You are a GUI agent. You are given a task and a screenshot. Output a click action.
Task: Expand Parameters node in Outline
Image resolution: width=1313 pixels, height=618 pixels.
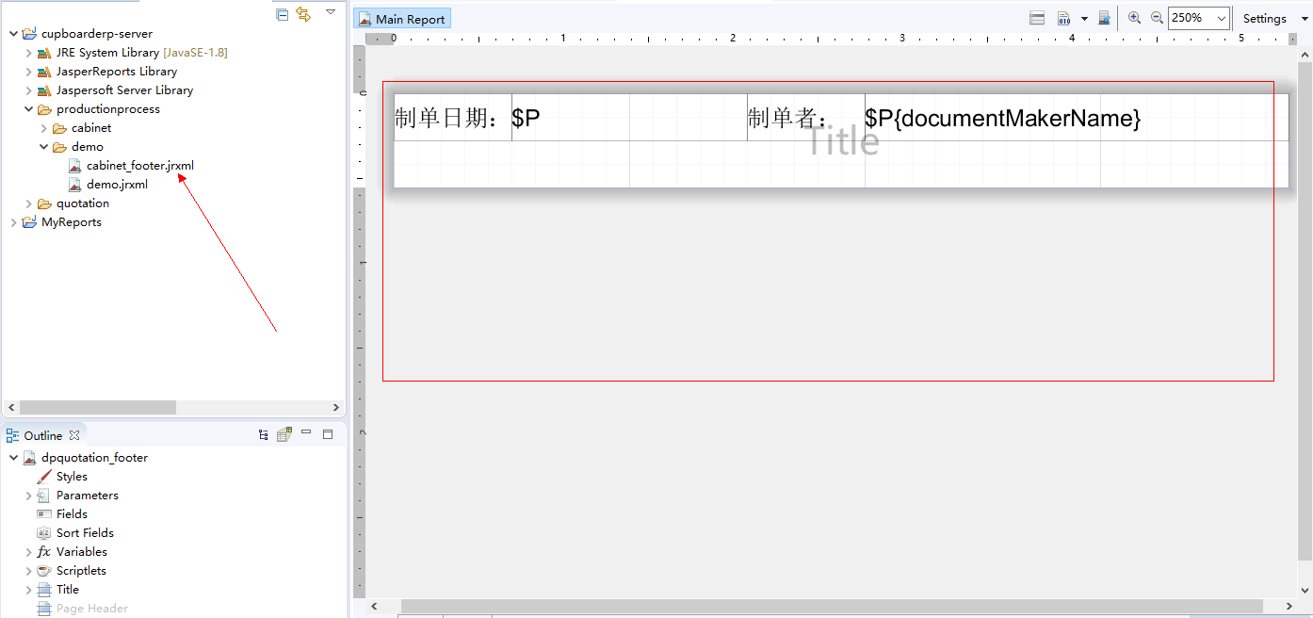[28, 496]
